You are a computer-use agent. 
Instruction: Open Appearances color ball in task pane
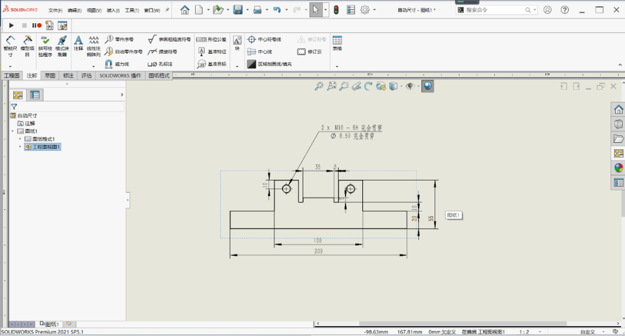pos(618,168)
